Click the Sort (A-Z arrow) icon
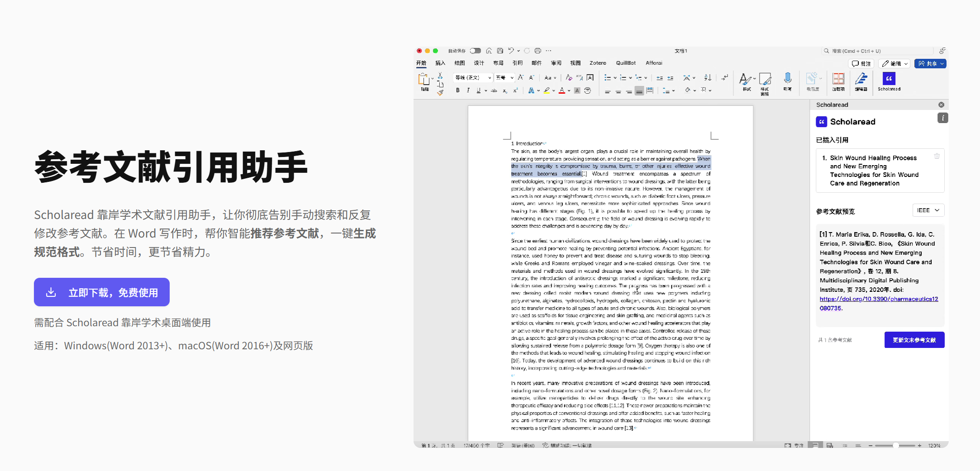Screen dimensions: 980x471 (x=708, y=77)
